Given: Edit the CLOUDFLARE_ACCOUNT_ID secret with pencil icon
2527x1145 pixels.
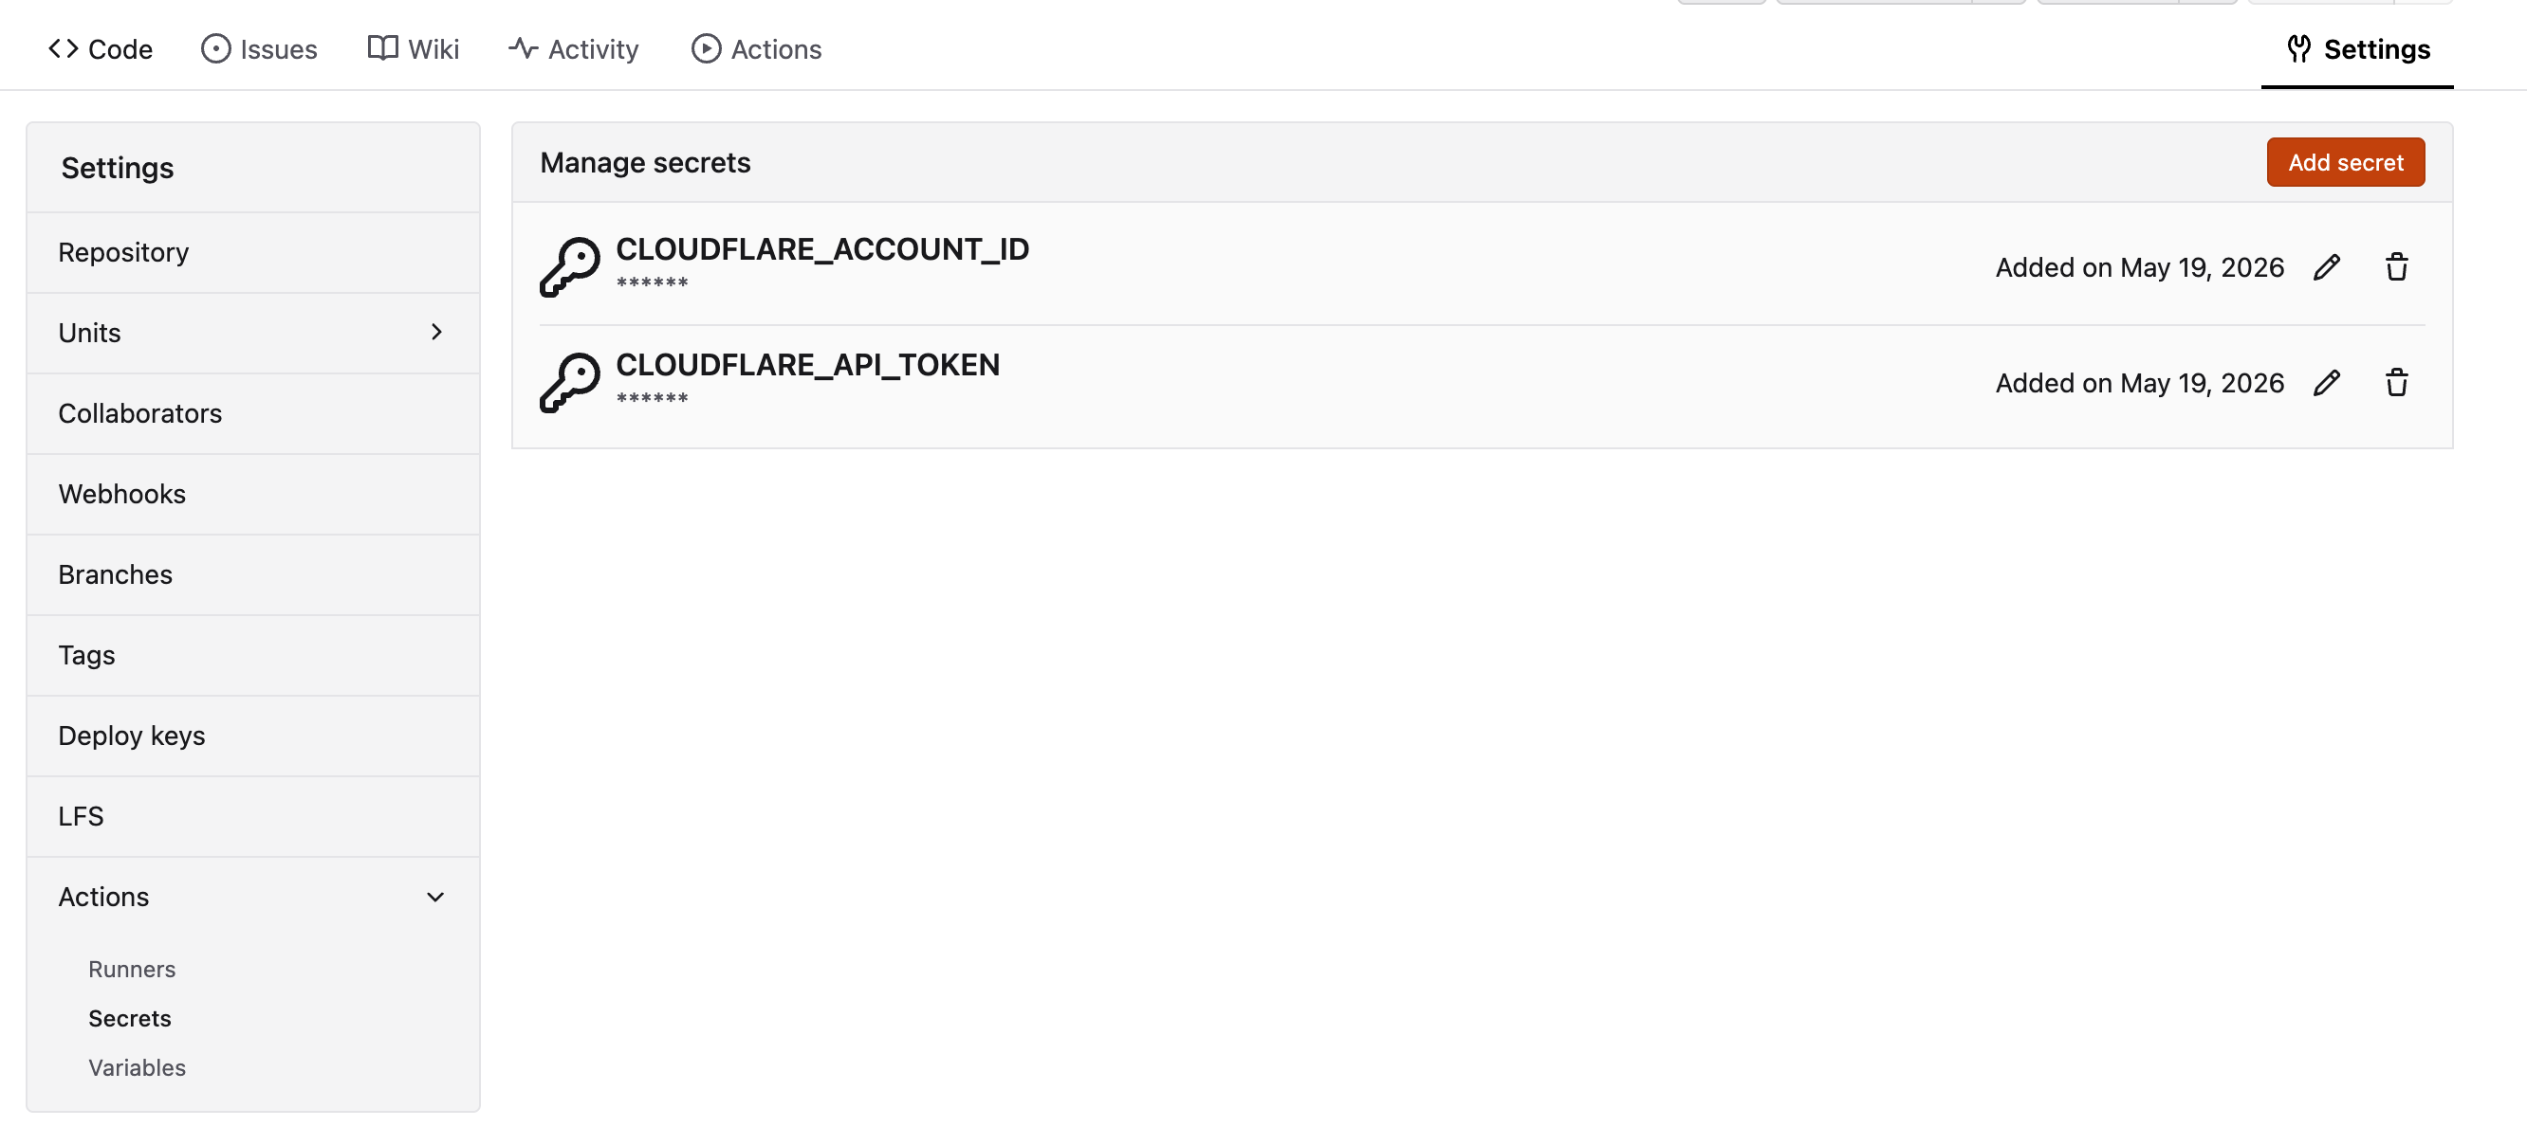Looking at the screenshot, I should pyautogui.click(x=2327, y=267).
